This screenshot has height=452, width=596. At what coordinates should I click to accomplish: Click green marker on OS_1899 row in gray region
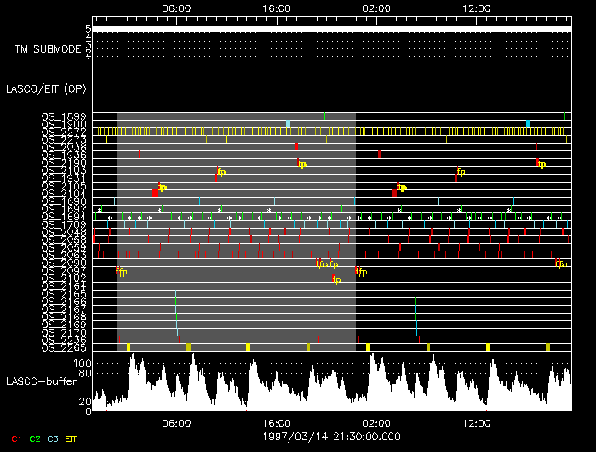click(x=324, y=116)
